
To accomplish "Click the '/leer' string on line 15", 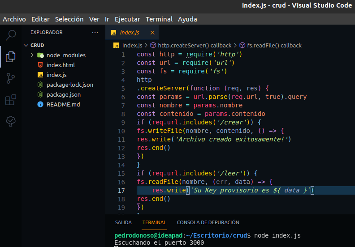I will (x=229, y=173).
